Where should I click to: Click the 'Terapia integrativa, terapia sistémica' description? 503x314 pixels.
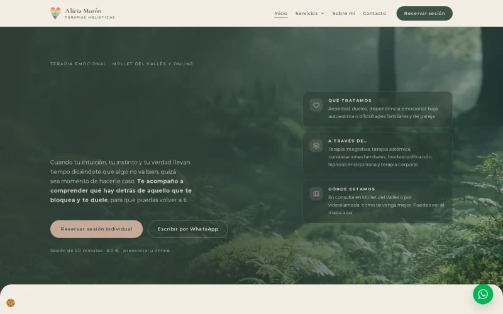pos(380,156)
